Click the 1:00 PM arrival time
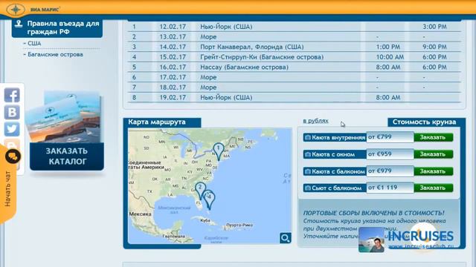This screenshot has height=267, width=476. click(x=388, y=47)
